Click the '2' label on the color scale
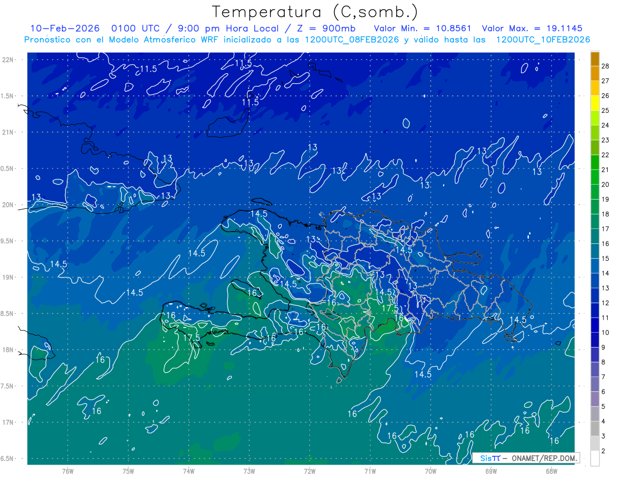619x478 pixels. 603,451
